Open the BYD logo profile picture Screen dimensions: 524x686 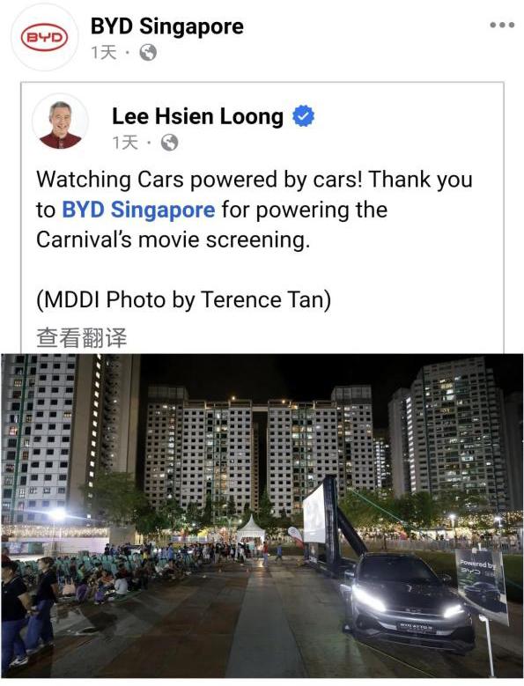[44, 38]
